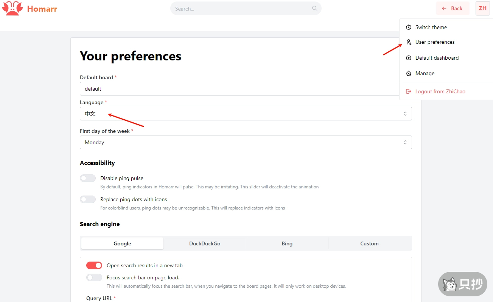Click the person icon next to User preferences

tap(408, 42)
